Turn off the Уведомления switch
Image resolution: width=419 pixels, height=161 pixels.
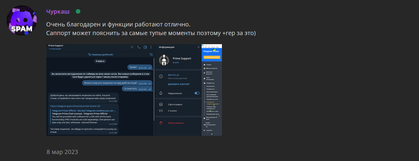pos(197,93)
